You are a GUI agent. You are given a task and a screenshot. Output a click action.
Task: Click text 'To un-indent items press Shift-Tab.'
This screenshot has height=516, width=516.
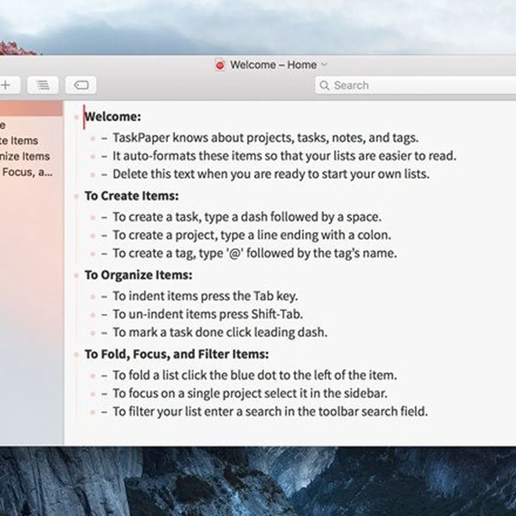coord(208,314)
